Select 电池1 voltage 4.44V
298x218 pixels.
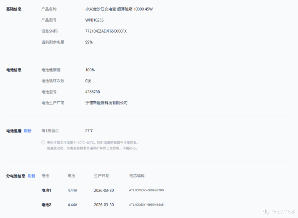tap(72, 190)
